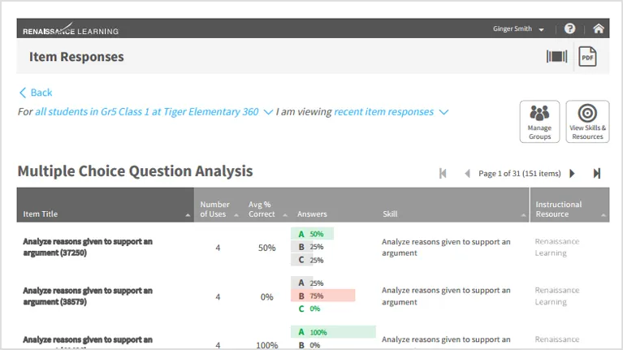Jump to the last page arrow
Image resolution: width=623 pixels, height=350 pixels.
coord(596,174)
